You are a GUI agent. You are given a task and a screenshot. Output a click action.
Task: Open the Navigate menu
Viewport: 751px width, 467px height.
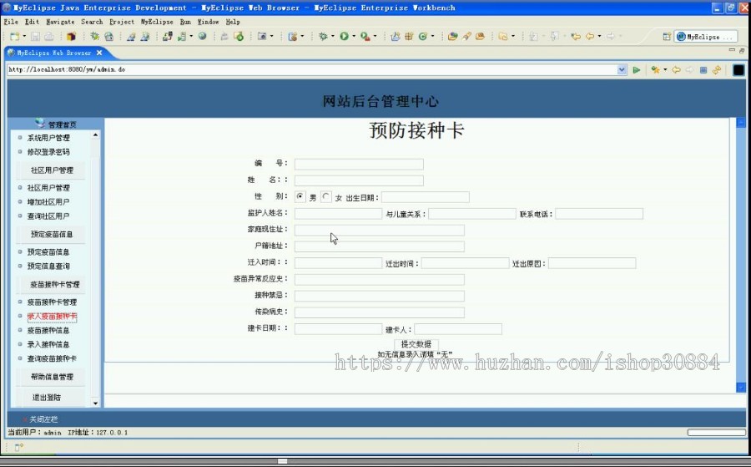click(x=60, y=22)
